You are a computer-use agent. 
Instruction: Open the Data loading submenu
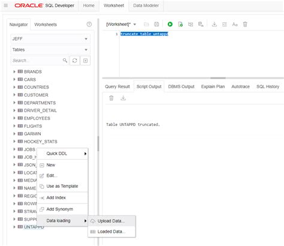click(x=62, y=221)
